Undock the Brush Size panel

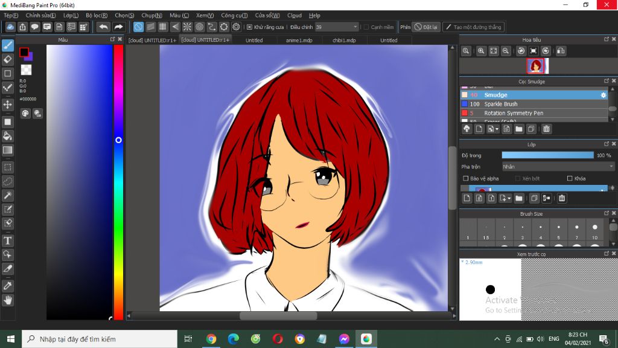pos(607,213)
